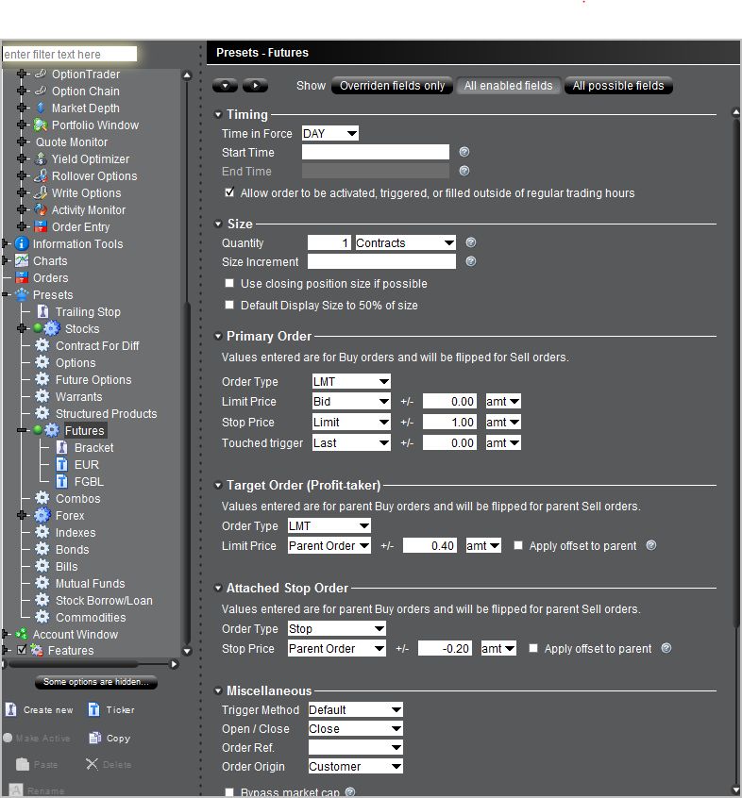The image size is (742, 798).
Task: Toggle Bypass market cap checkbox
Action: [229, 792]
